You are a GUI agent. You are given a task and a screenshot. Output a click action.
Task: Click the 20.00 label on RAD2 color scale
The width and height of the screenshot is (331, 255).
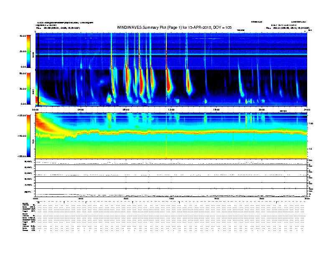pyautogui.click(x=23, y=51)
